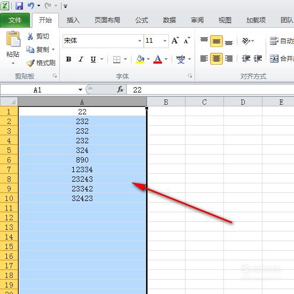The width and height of the screenshot is (294, 294).
Task: Click the Excel application icon
Action: pos(5,6)
